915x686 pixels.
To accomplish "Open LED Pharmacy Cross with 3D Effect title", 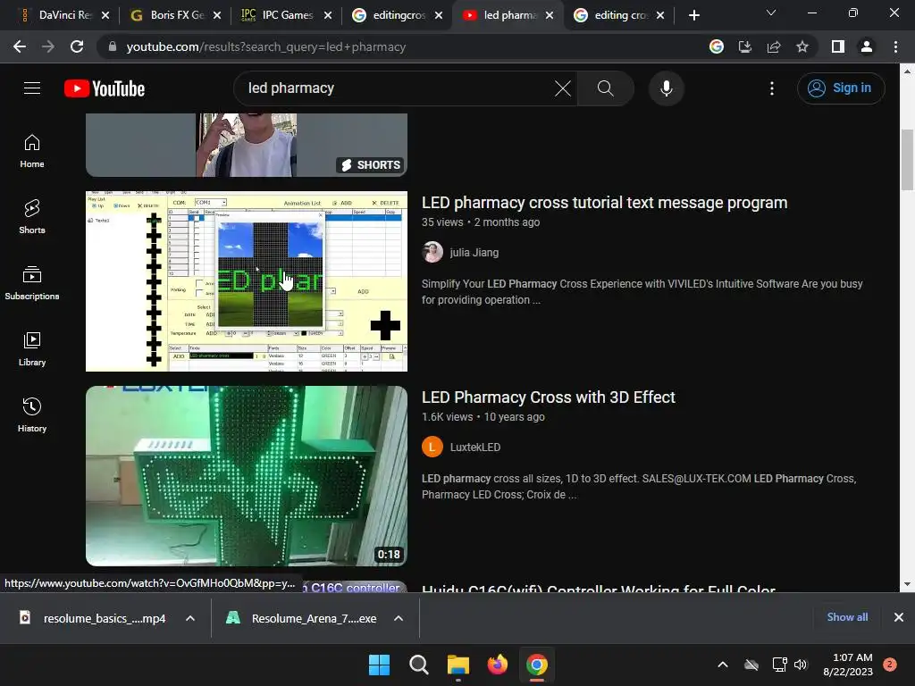I will coord(549,397).
